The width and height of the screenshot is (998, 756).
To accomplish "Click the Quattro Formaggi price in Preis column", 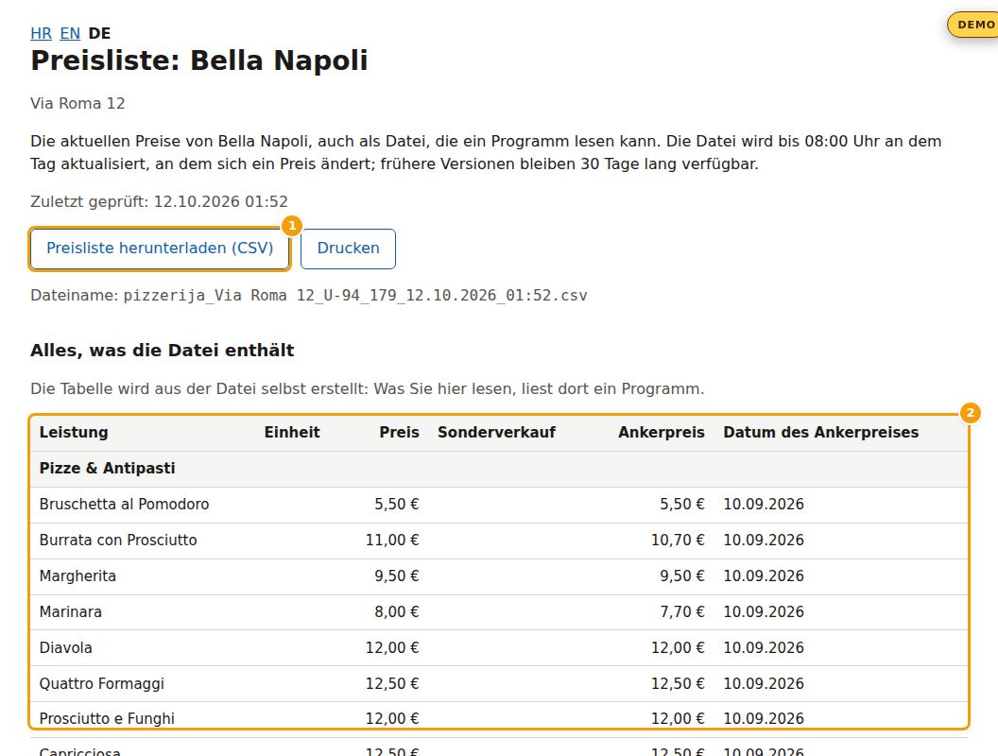I will click(x=392, y=684).
